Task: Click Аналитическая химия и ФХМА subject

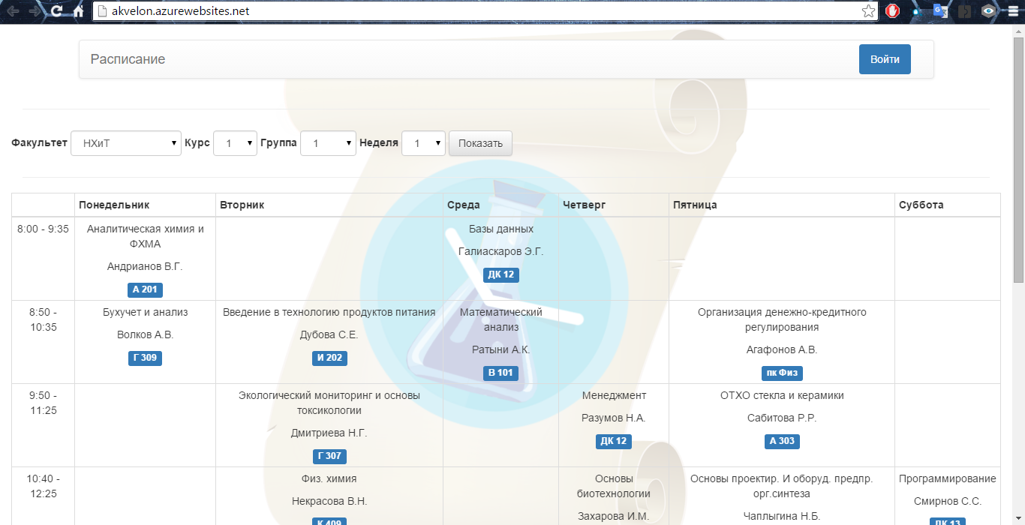Action: 145,236
